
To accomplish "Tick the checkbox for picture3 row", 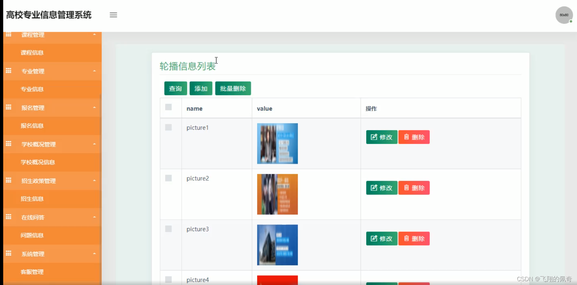I will click(168, 229).
